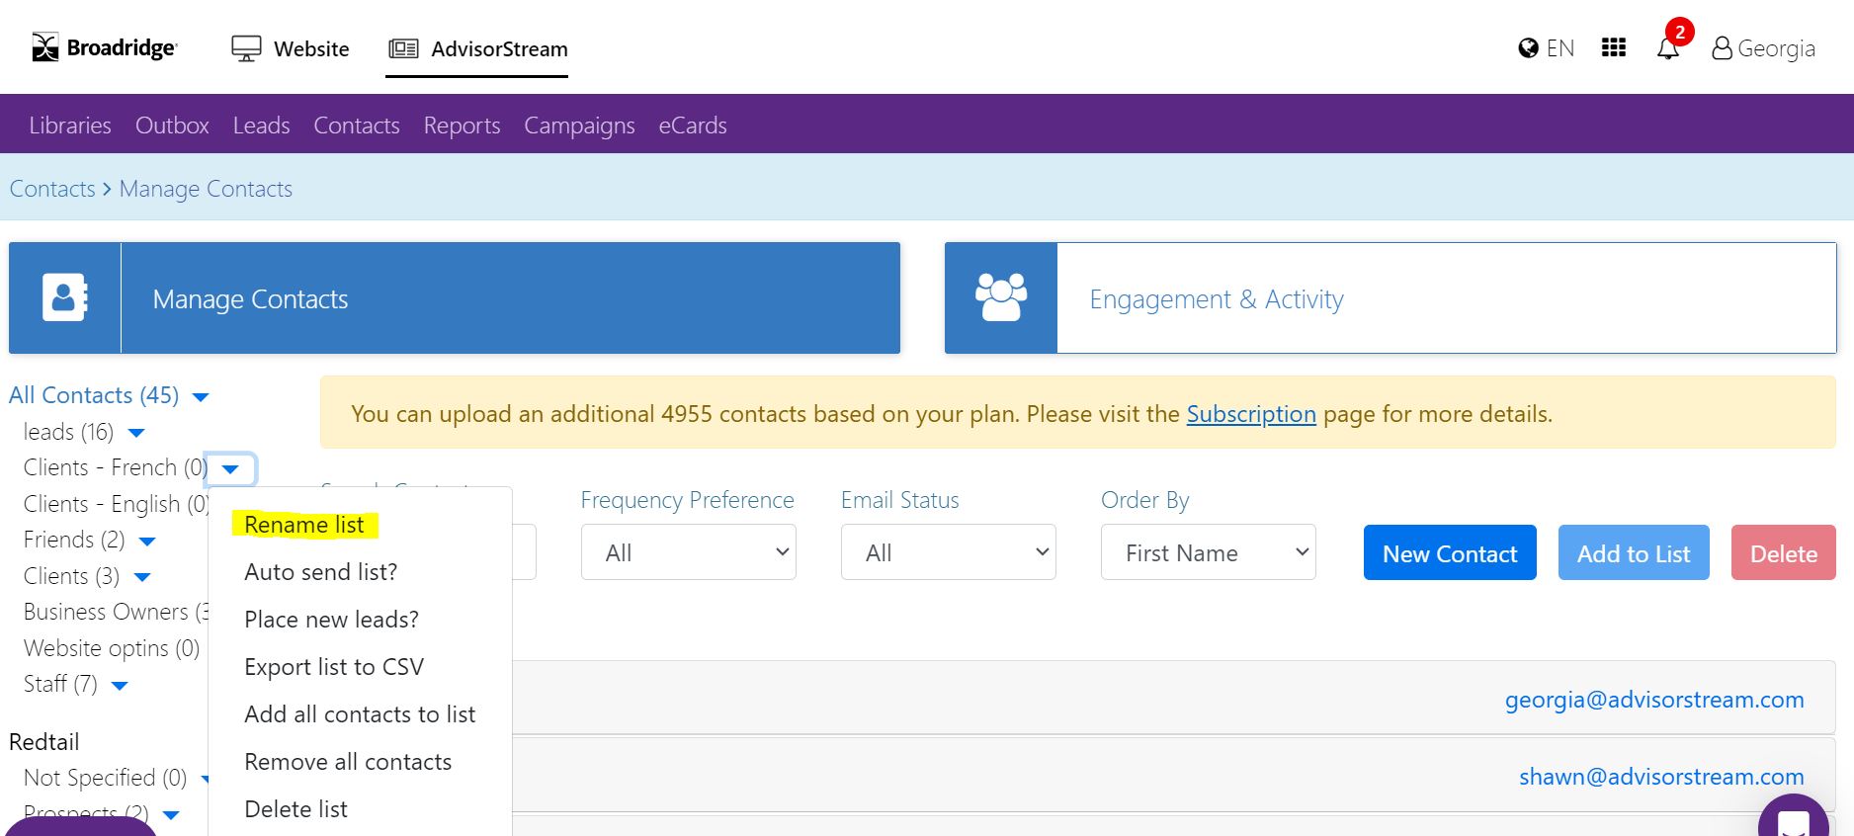The width and height of the screenshot is (1854, 836).
Task: Choose Rename list from menu
Action: click(x=304, y=525)
